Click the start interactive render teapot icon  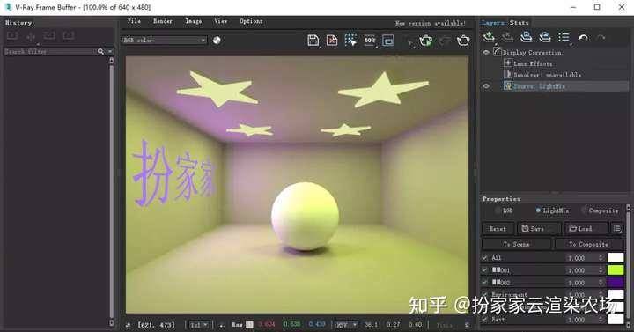(x=425, y=41)
